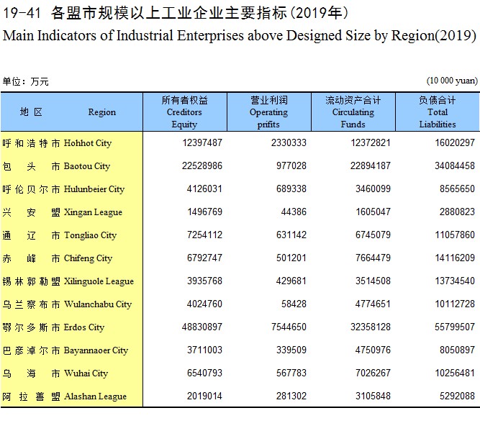Click Wulanchabu circulating funds 4774651
The height and width of the screenshot is (431, 480).
[x=373, y=304]
